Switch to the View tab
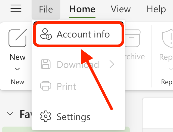173x132 pixels. click(x=121, y=9)
